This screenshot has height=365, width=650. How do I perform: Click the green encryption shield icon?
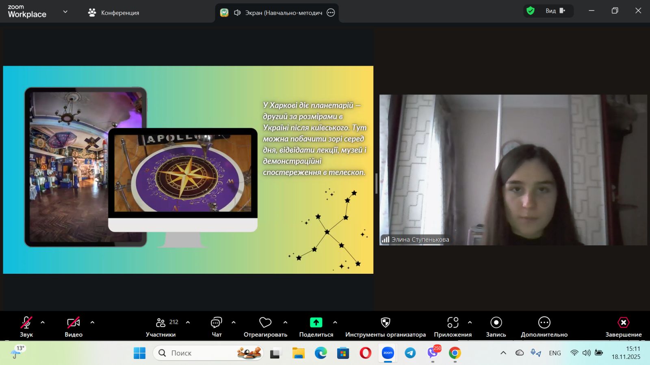coord(531,11)
